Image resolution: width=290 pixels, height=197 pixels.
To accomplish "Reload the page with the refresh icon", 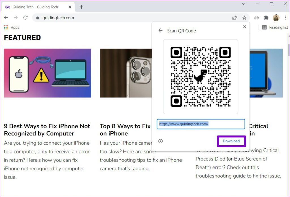I will click(25, 18).
